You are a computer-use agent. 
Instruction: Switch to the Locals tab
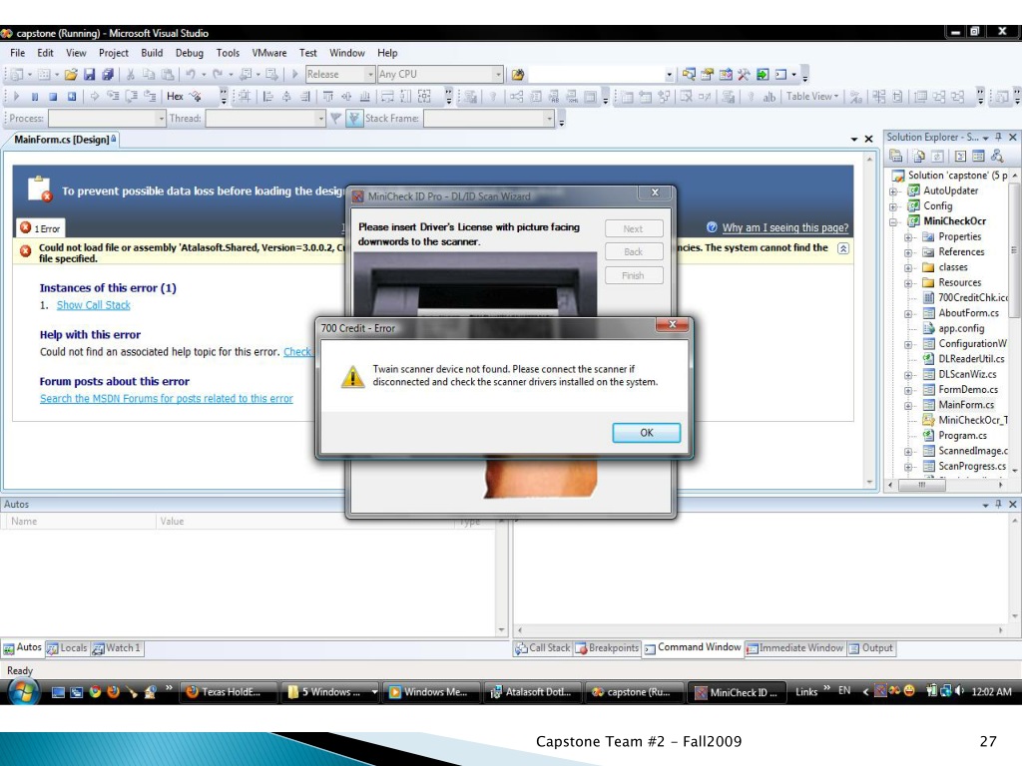click(67, 648)
